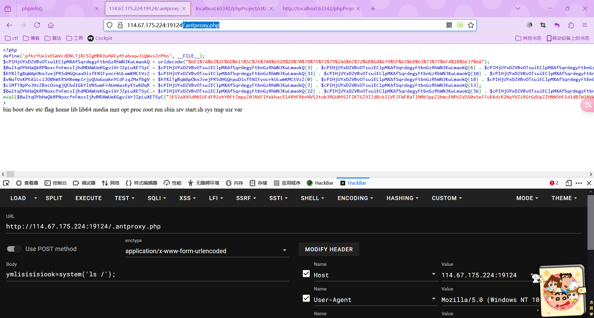Screen dimensions: 594x318
Task: Click the insecure connection lock icon
Action: click(x=120, y=25)
